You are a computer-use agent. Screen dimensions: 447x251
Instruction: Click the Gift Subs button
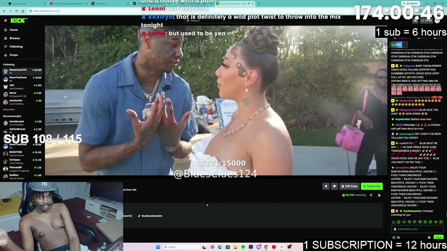(x=349, y=186)
